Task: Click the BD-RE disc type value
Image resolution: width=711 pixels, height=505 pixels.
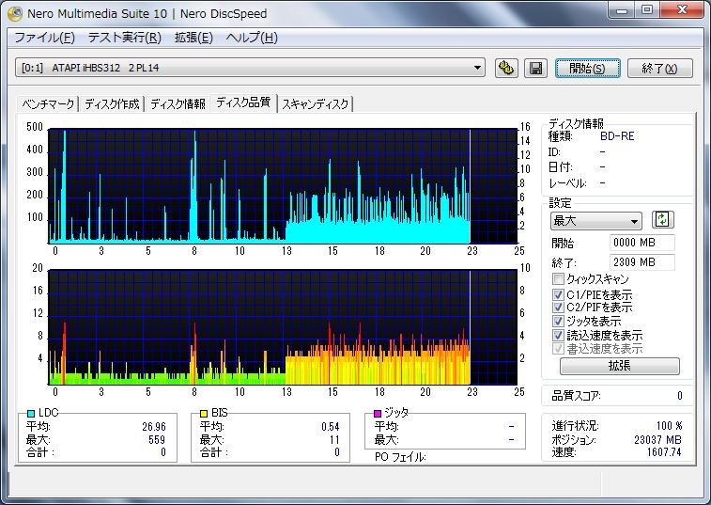Action: [617, 136]
